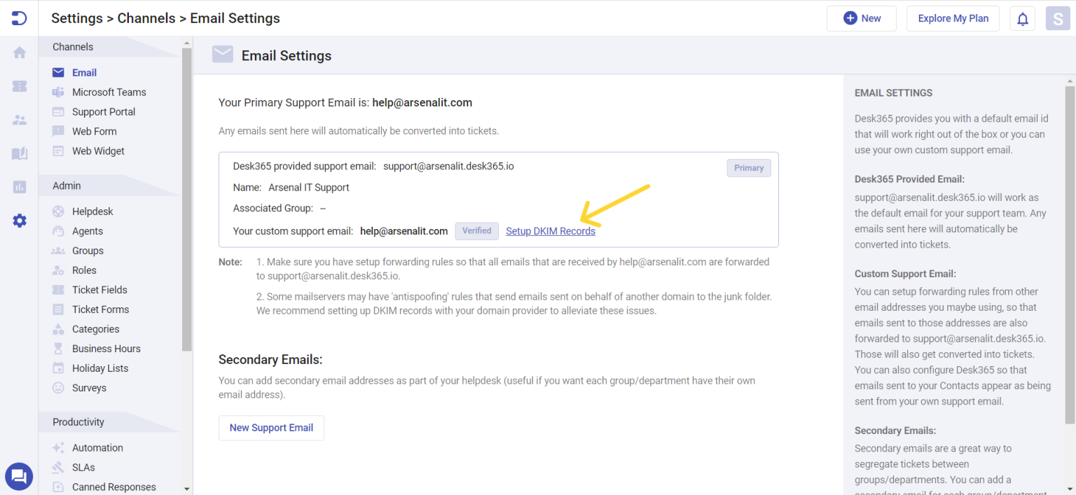Click the Explore My Plan button
This screenshot has height=495, width=1076.
pos(953,18)
